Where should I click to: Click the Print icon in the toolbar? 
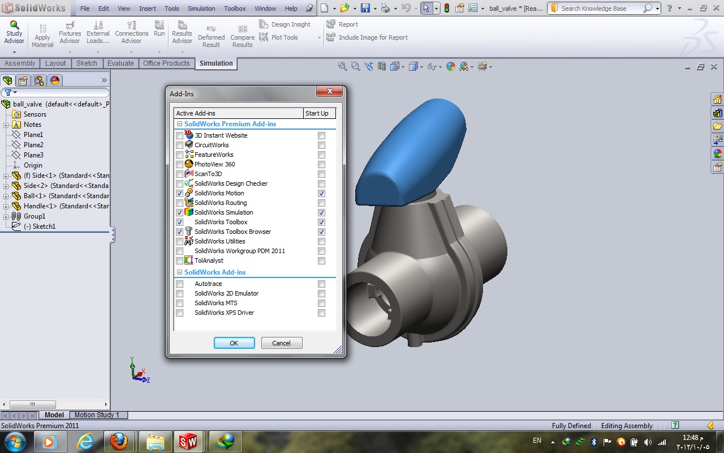tap(385, 8)
